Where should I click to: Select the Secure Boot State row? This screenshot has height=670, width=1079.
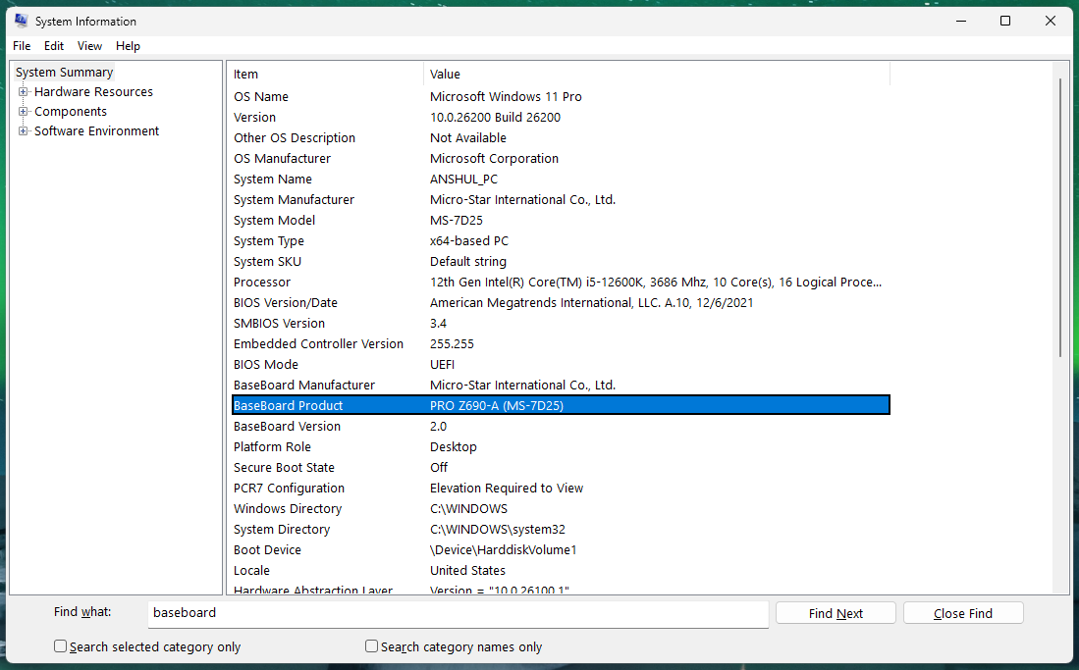pos(561,468)
